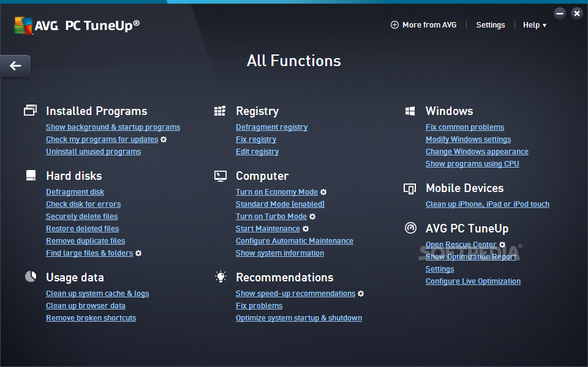Image resolution: width=588 pixels, height=367 pixels.
Task: Show Optimization Report
Action: coord(471,257)
